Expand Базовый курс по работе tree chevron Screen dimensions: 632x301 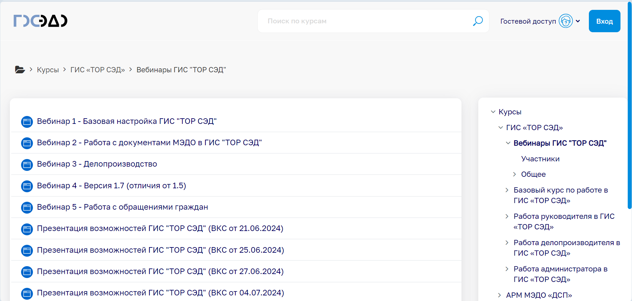(507, 190)
